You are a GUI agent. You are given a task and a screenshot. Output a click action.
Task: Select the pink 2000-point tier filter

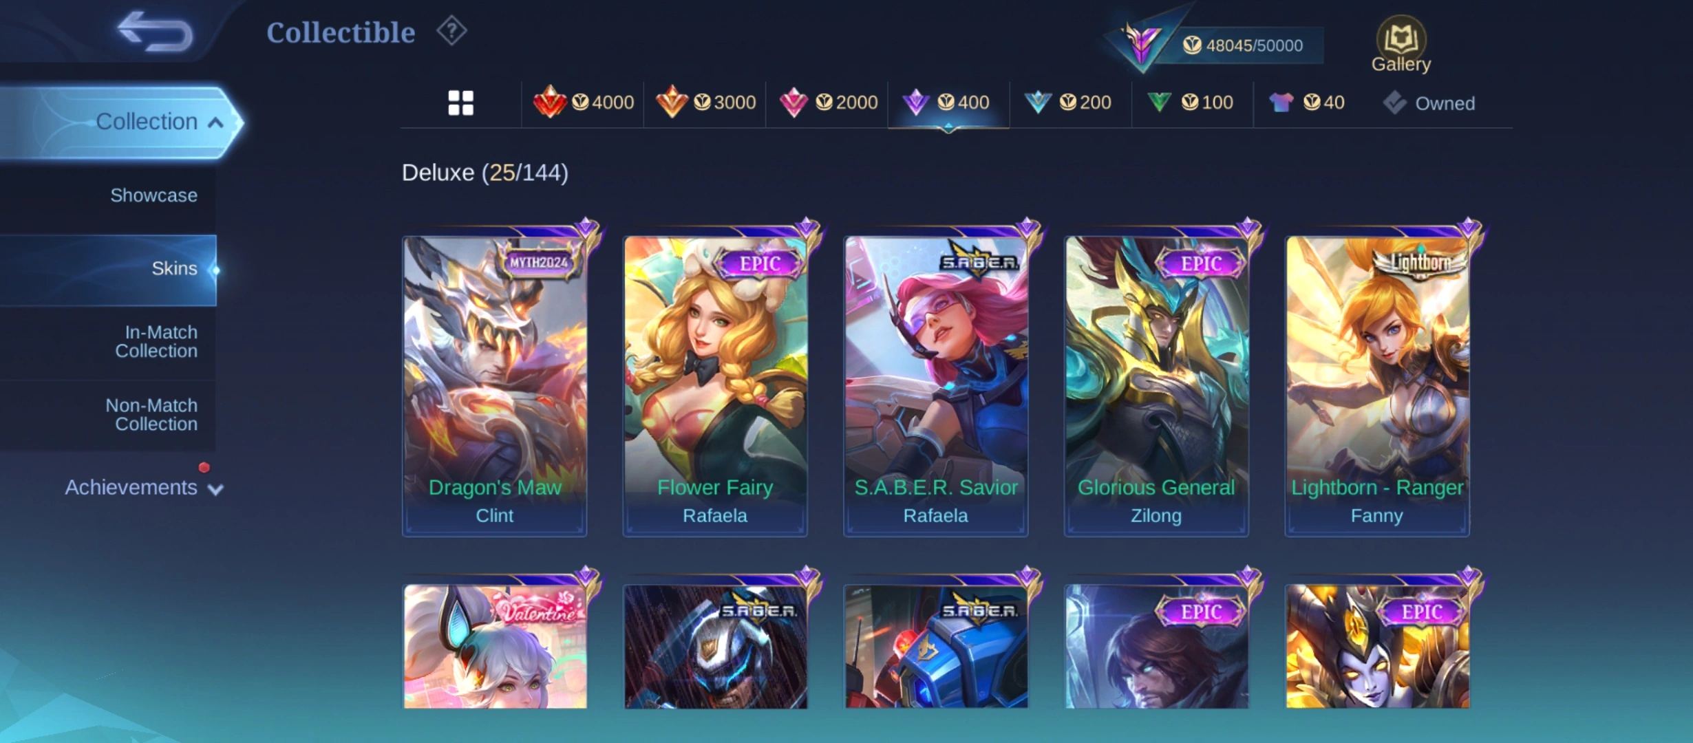click(828, 103)
